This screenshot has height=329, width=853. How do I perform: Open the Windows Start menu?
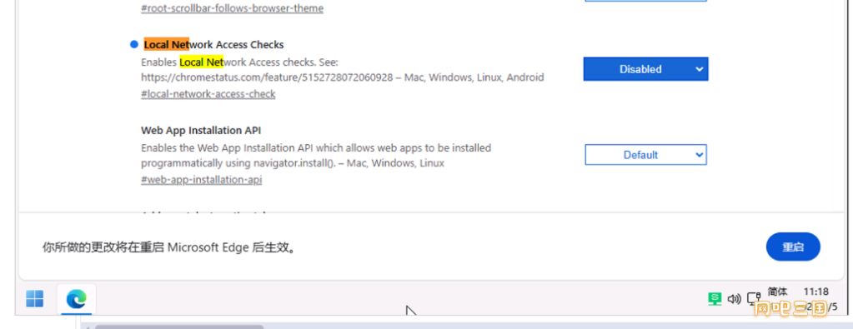[x=34, y=298]
